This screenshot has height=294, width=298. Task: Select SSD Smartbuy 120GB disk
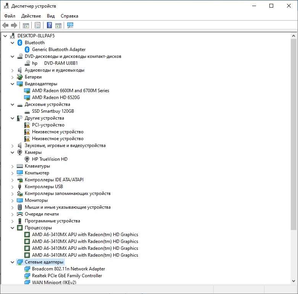pyautogui.click(x=53, y=111)
